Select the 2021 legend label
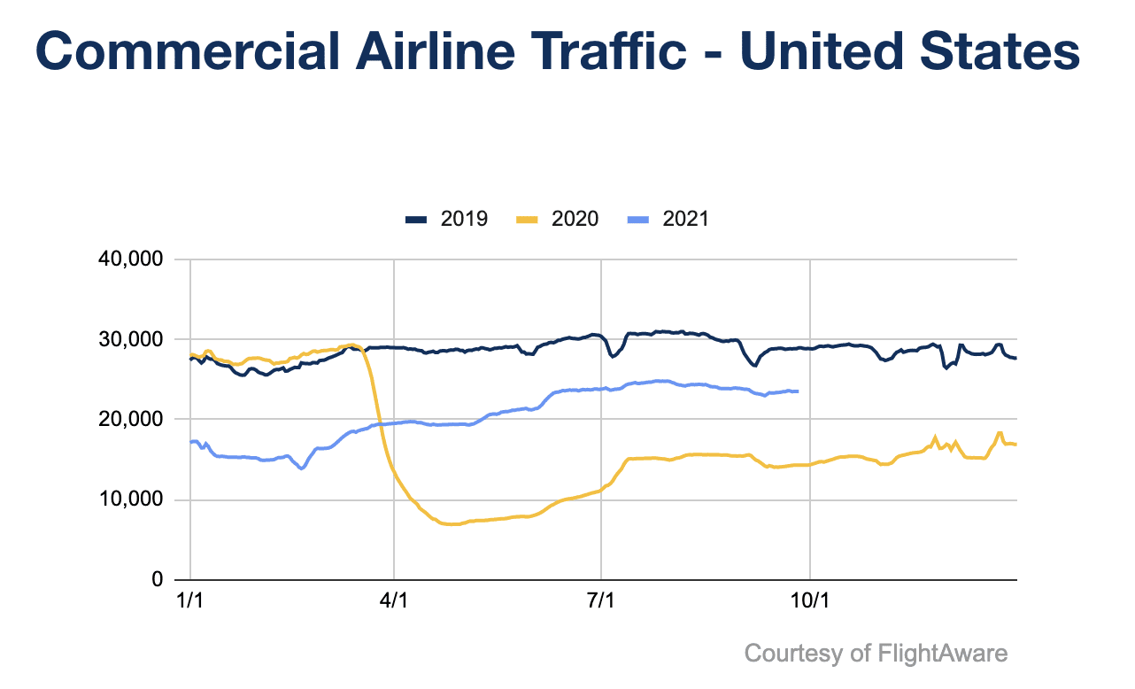Screen dimensions: 1135x689 pos(685,219)
